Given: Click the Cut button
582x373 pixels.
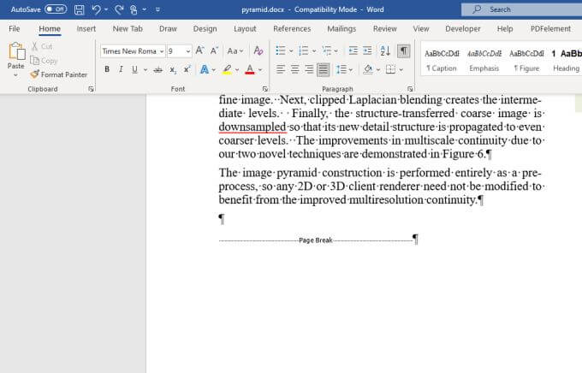Looking at the screenshot, I should pyautogui.click(x=43, y=46).
